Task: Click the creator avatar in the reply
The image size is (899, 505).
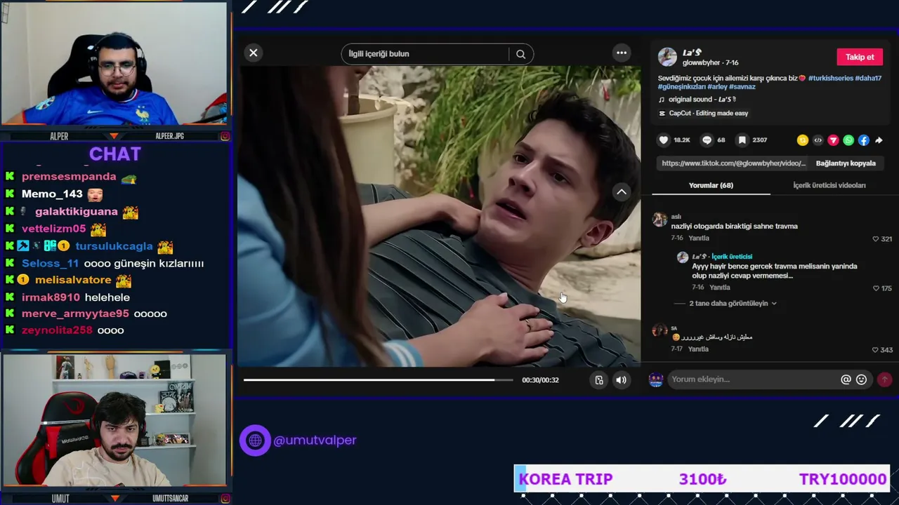Action: pyautogui.click(x=682, y=257)
